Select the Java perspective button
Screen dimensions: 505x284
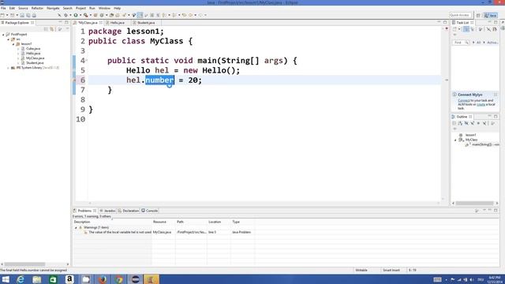[491, 15]
